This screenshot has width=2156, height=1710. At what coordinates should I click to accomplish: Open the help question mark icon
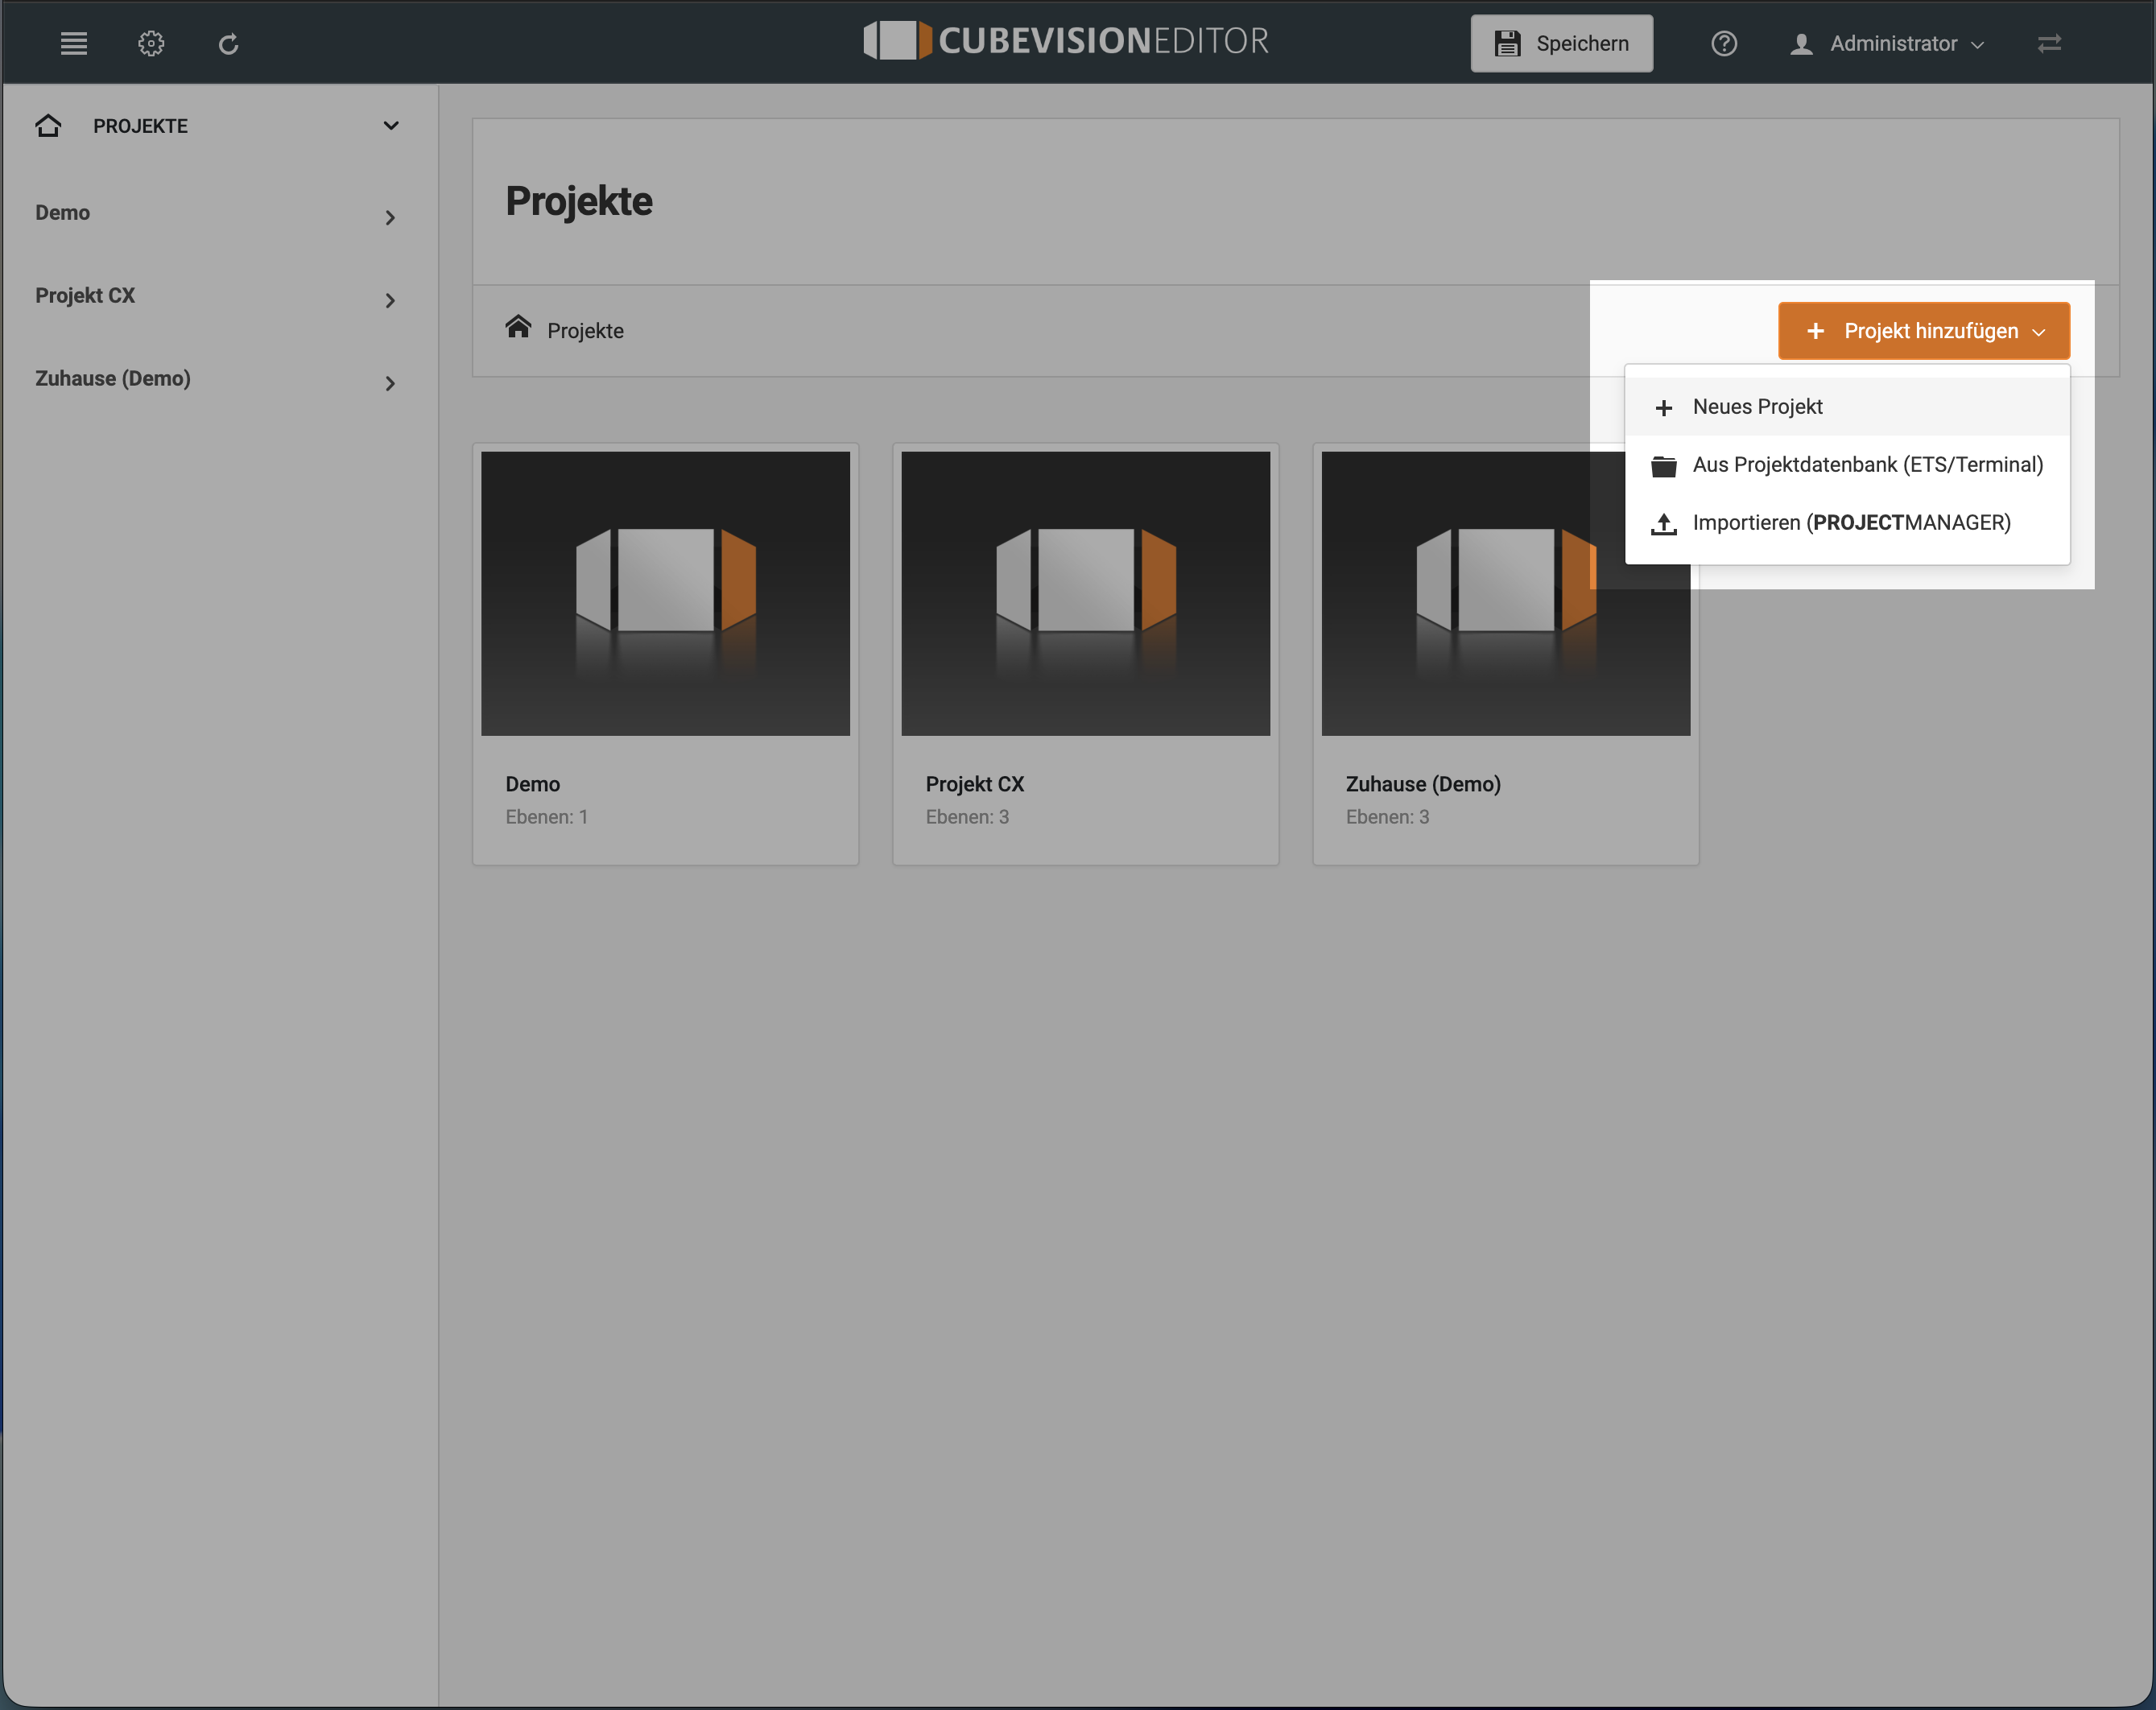(x=1724, y=43)
